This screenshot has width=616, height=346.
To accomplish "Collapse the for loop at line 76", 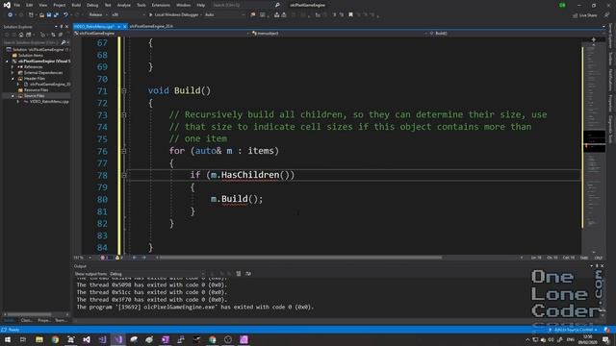I will (124, 151).
